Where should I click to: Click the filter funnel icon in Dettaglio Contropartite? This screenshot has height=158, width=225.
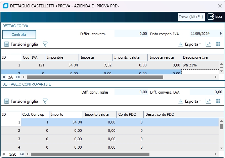click(45, 101)
